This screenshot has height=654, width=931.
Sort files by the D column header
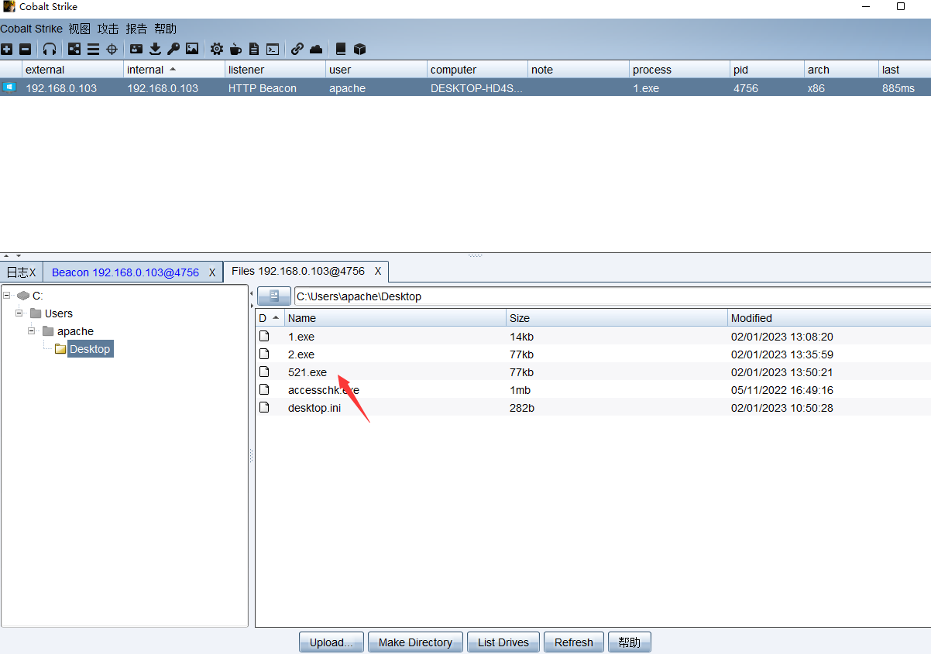[270, 318]
